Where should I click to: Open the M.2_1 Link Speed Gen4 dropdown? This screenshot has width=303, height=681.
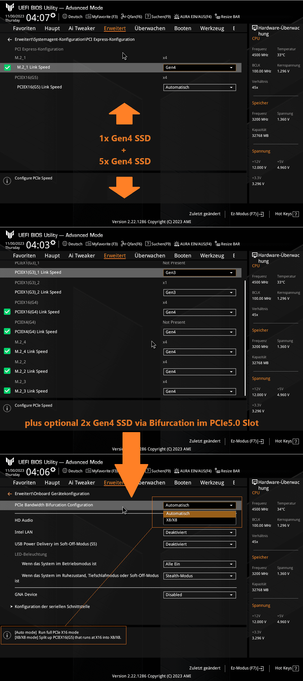200,68
